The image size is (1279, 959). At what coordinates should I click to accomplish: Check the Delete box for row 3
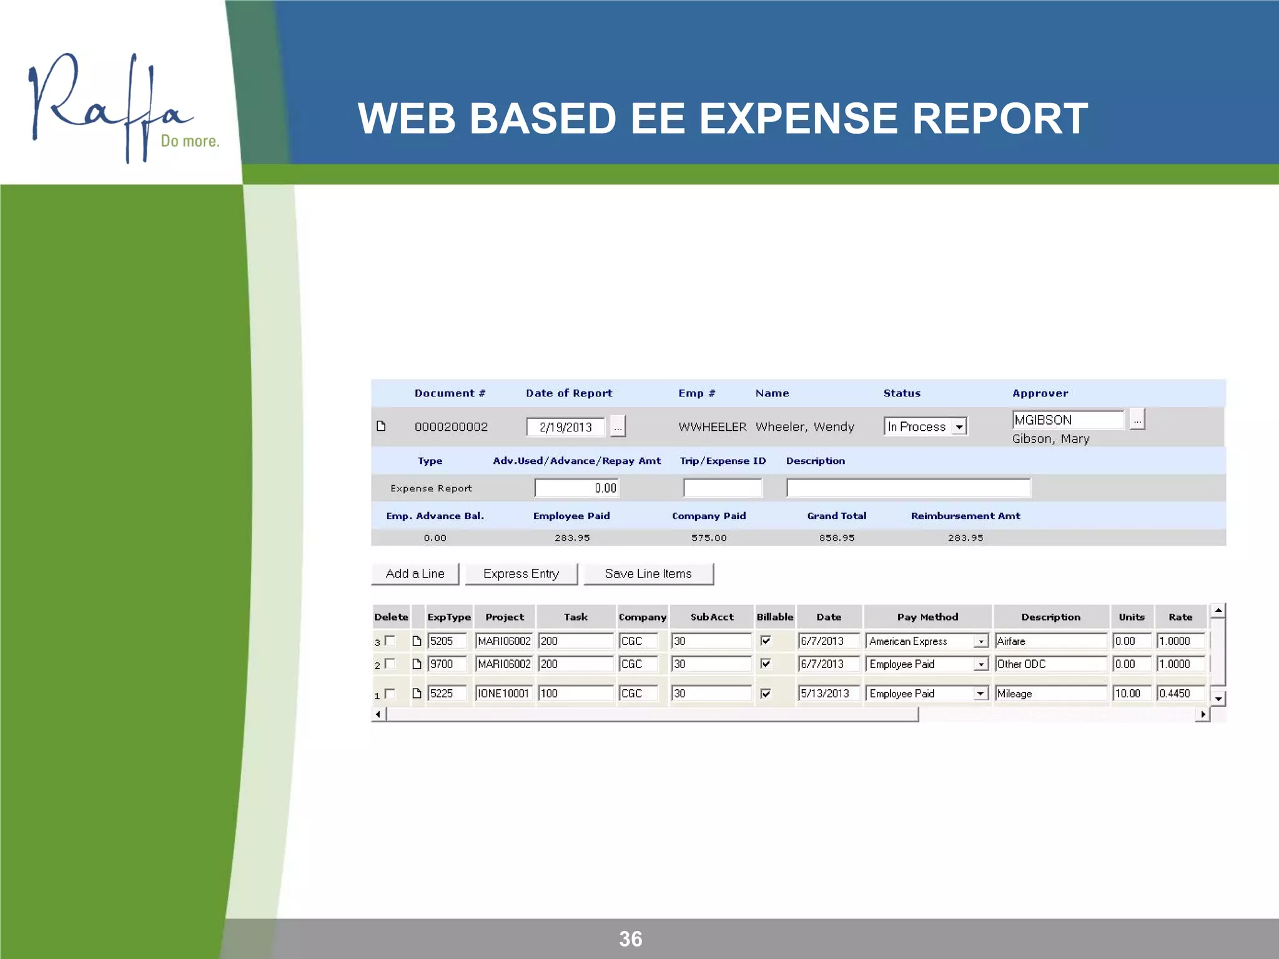coord(390,640)
